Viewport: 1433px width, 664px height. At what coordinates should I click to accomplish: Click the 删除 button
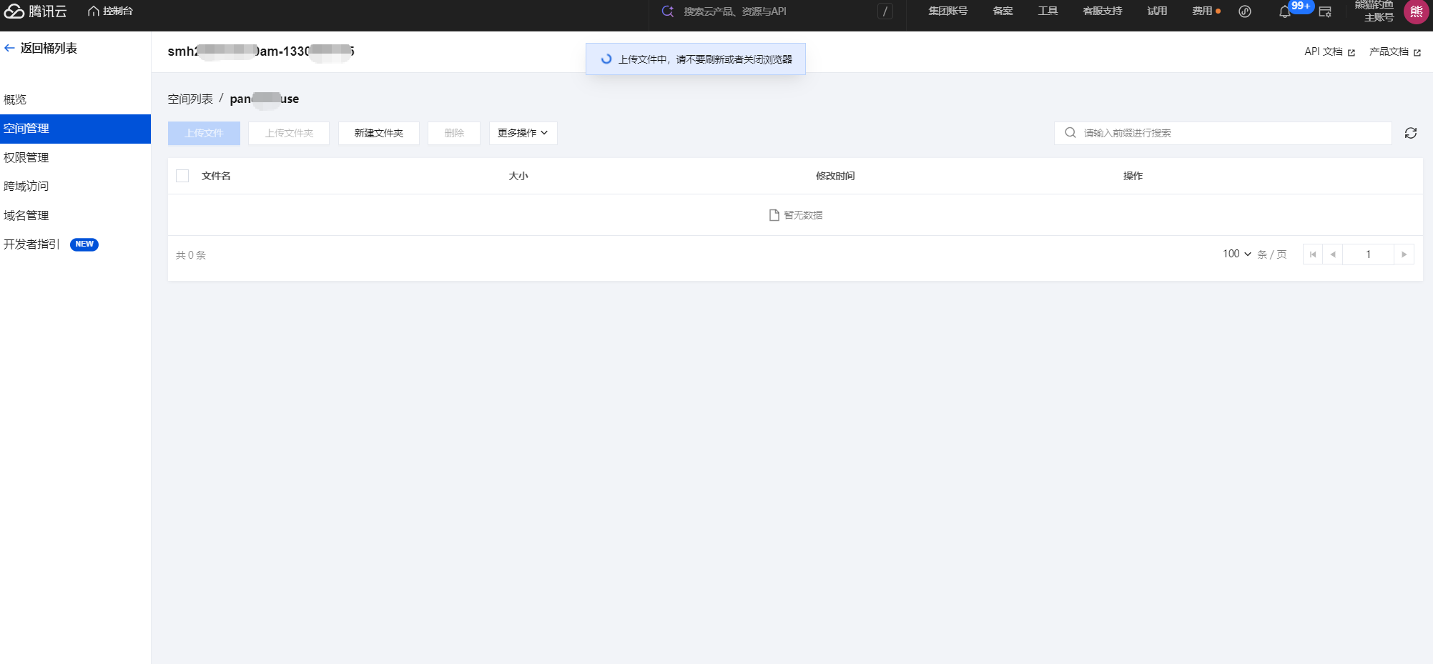coord(454,133)
